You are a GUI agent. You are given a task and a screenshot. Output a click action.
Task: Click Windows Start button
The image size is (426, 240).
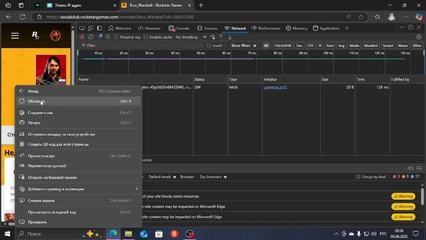pos(7,234)
